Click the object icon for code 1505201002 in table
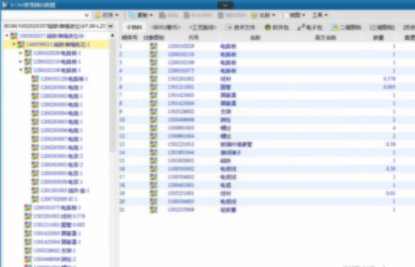Screen dimensions: 415x267 (x=153, y=79)
